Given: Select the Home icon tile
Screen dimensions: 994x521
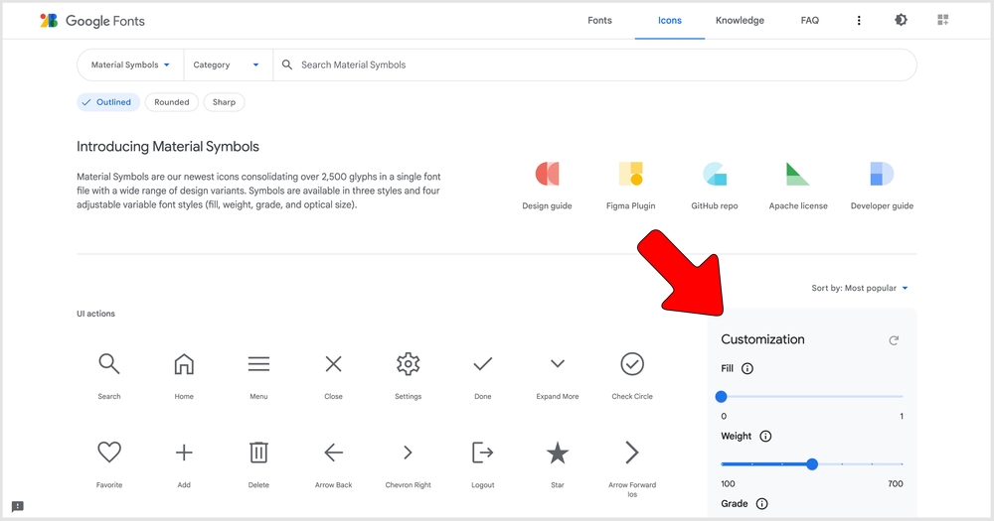Looking at the screenshot, I should tap(184, 375).
